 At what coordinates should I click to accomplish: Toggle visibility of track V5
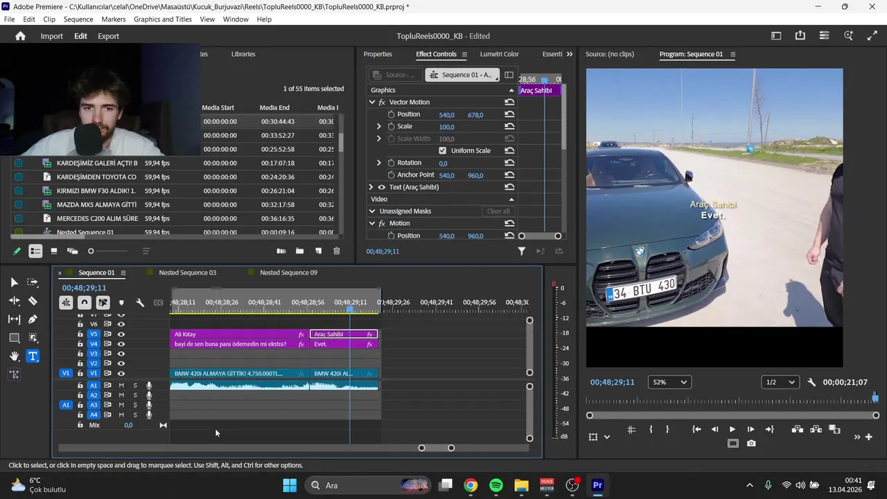(x=121, y=334)
